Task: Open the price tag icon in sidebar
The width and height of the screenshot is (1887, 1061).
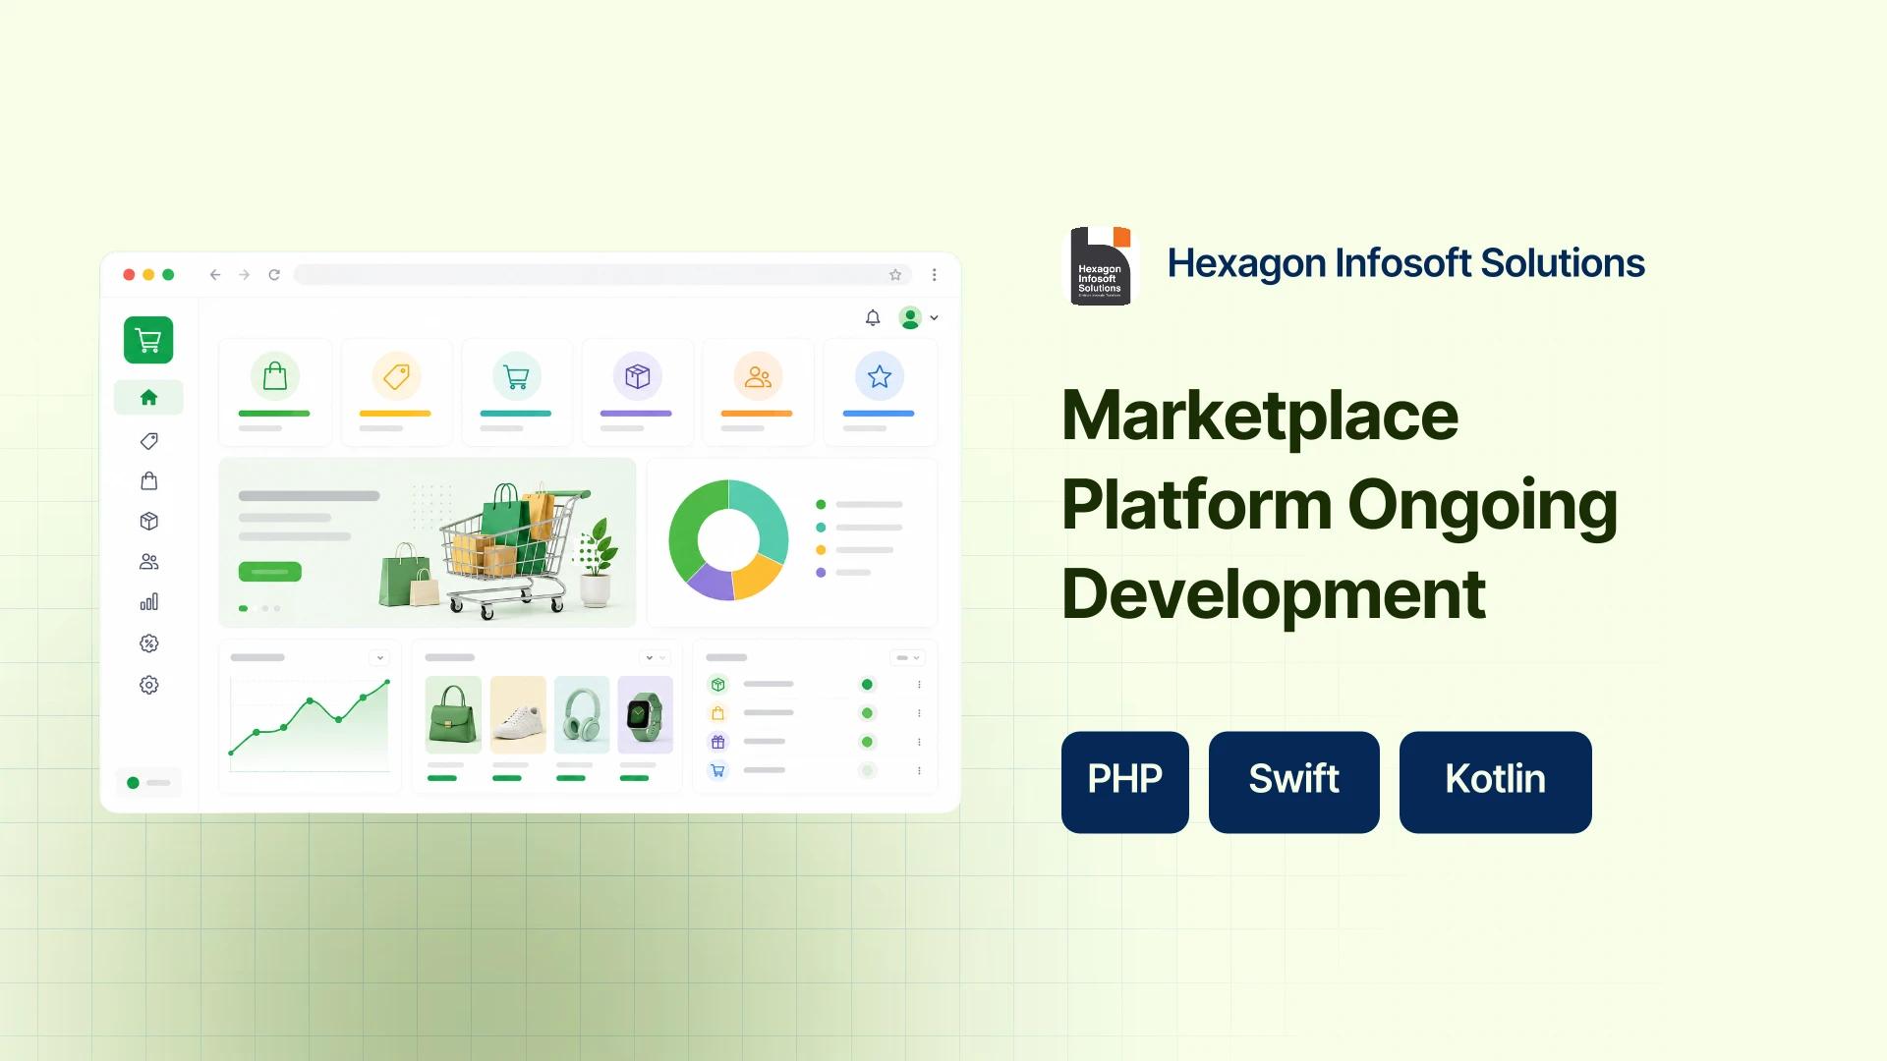Action: tap(148, 441)
